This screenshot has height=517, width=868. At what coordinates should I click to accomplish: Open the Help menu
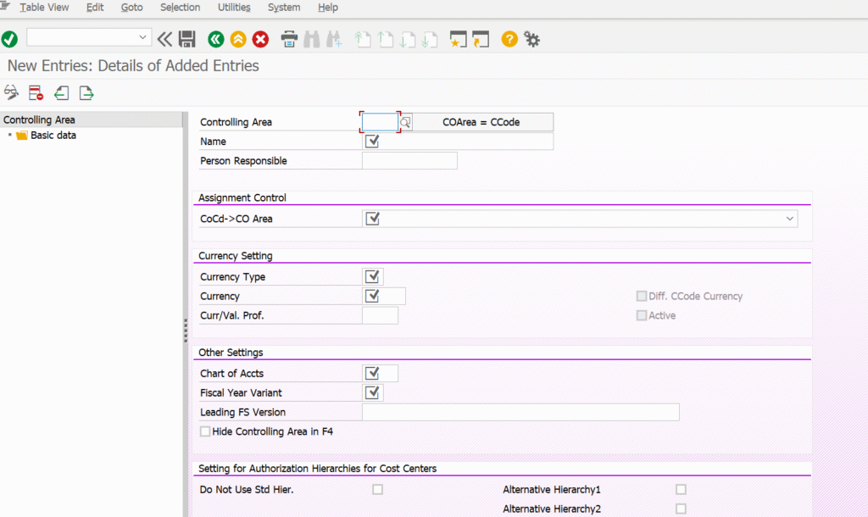click(x=328, y=7)
